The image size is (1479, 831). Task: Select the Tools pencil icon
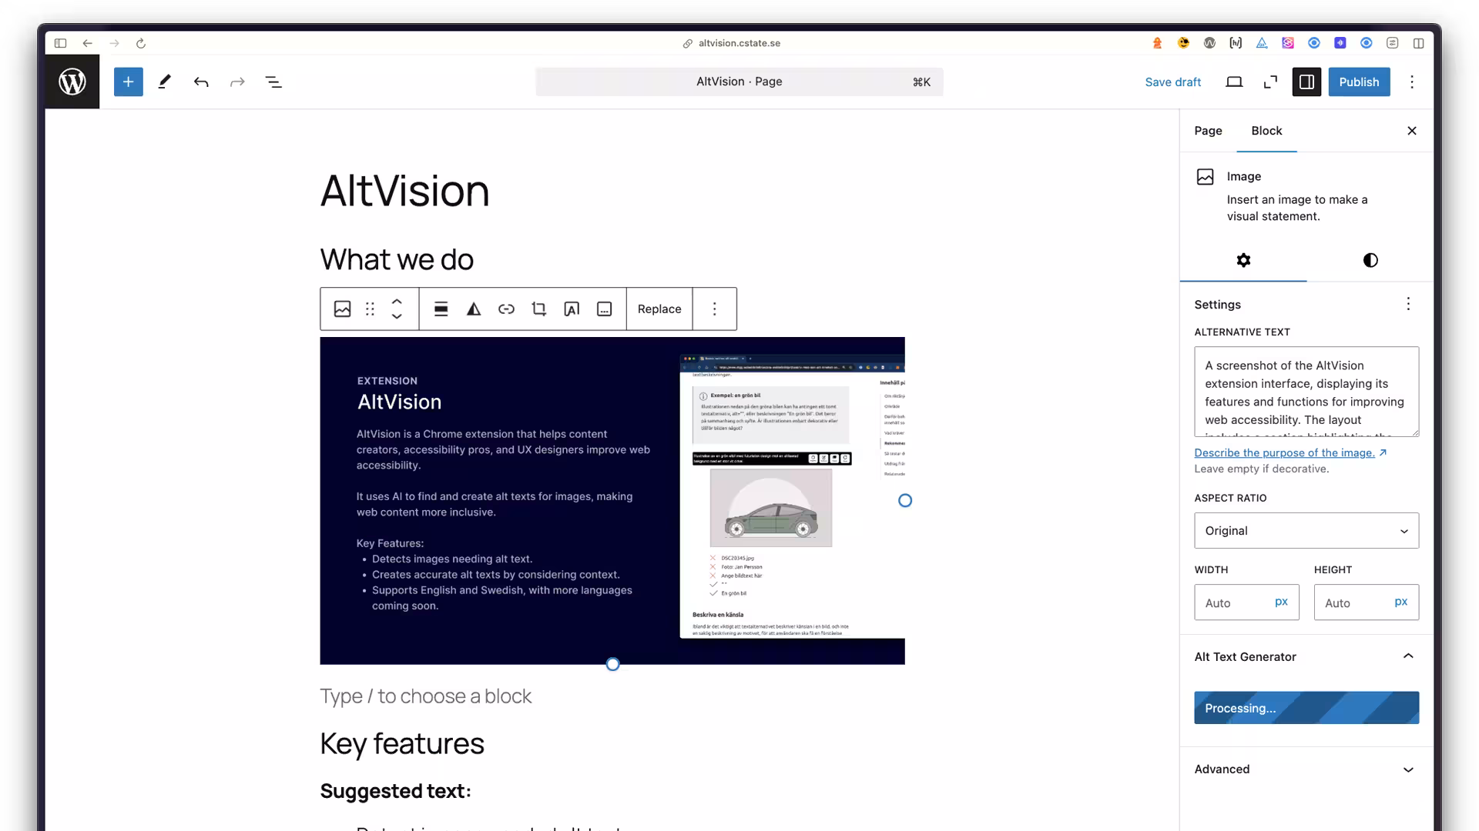click(x=165, y=82)
